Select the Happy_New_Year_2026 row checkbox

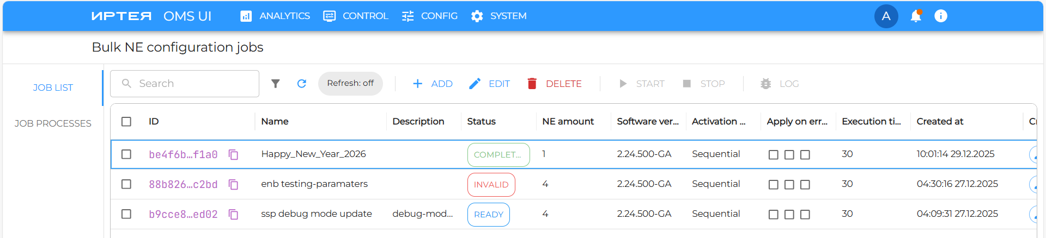click(x=126, y=154)
